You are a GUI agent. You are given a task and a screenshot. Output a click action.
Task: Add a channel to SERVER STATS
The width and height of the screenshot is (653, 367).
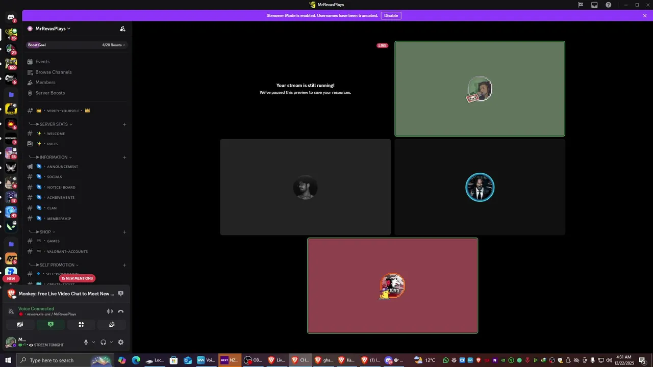tap(124, 124)
